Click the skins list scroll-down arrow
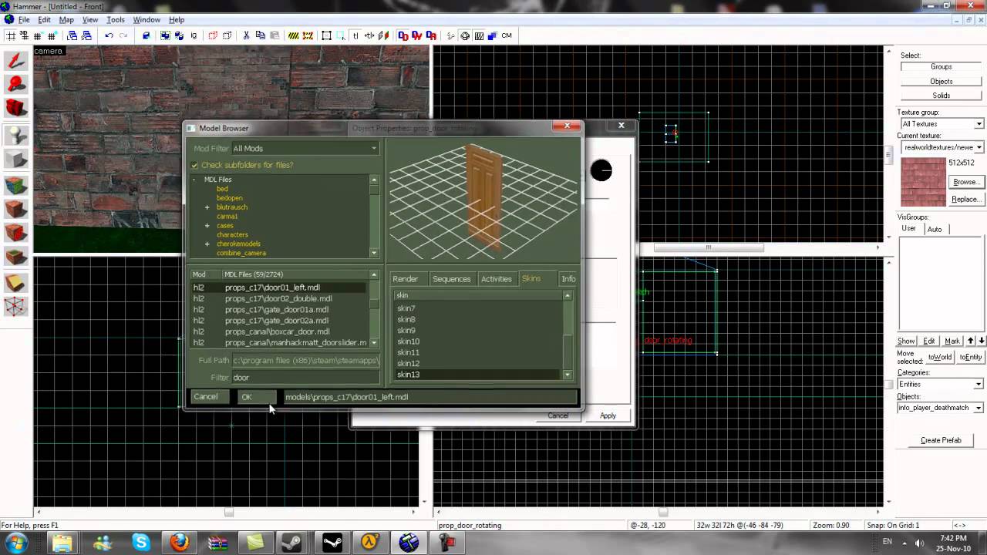The height and width of the screenshot is (555, 987). [x=568, y=375]
